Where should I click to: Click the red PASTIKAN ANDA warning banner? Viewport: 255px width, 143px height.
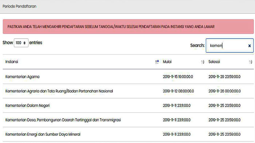pos(128,27)
